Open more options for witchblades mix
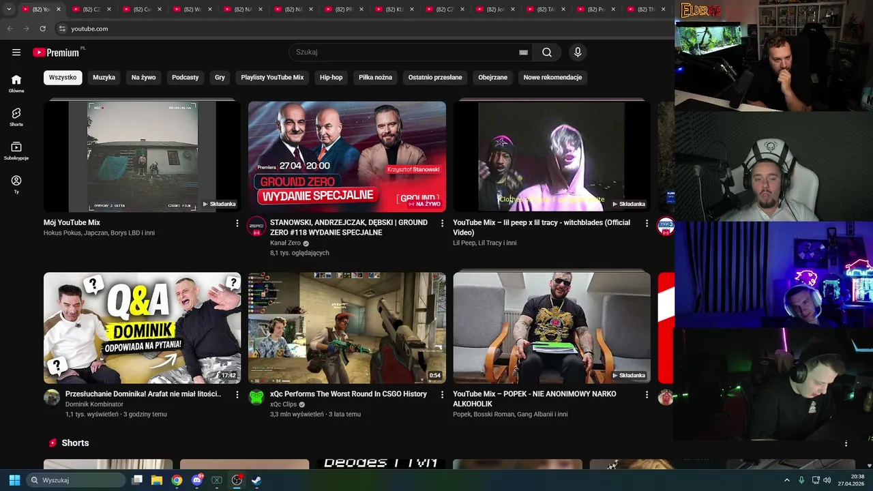Image resolution: width=873 pixels, height=491 pixels. (647, 223)
